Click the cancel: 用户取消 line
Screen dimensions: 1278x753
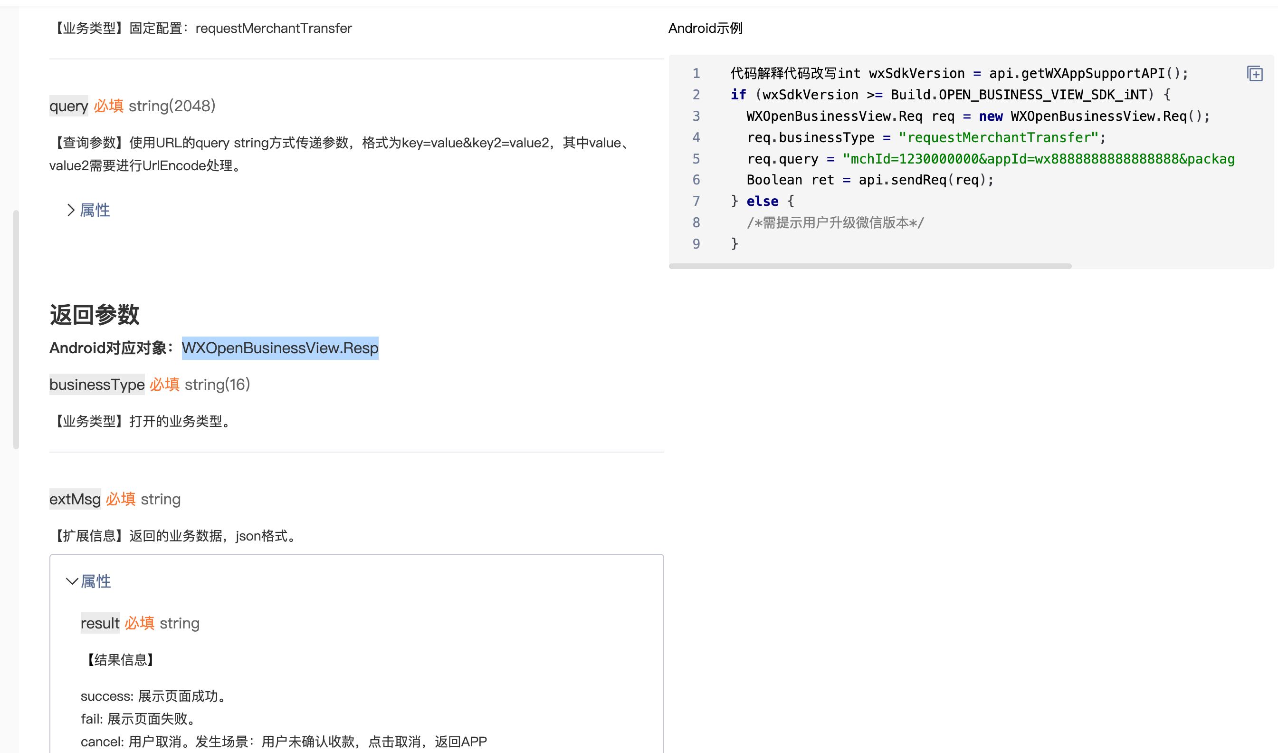(x=284, y=742)
